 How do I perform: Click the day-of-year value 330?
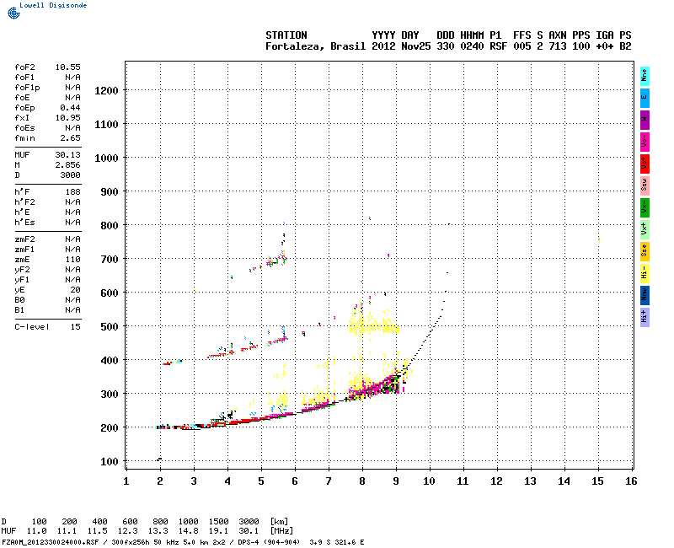pyautogui.click(x=446, y=46)
